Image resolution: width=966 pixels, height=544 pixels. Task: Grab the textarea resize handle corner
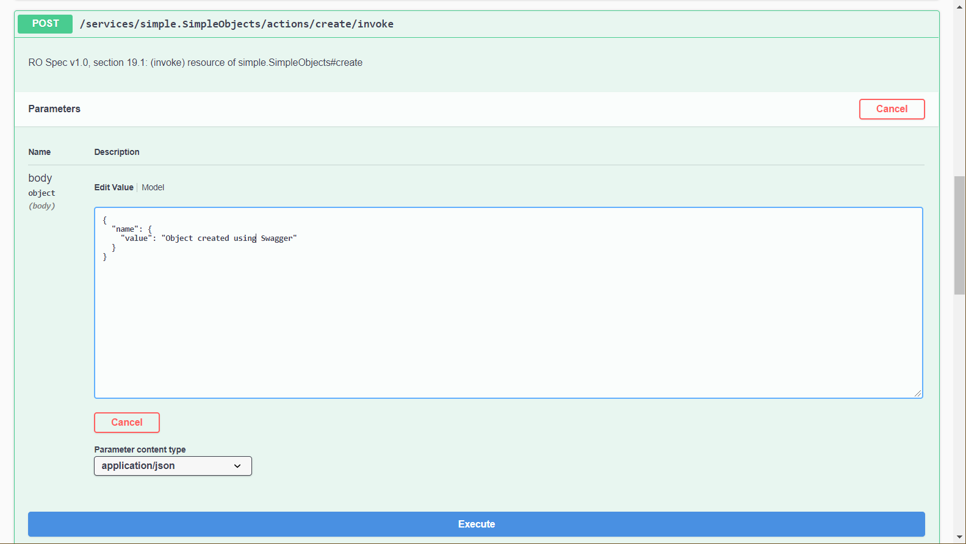[917, 393]
